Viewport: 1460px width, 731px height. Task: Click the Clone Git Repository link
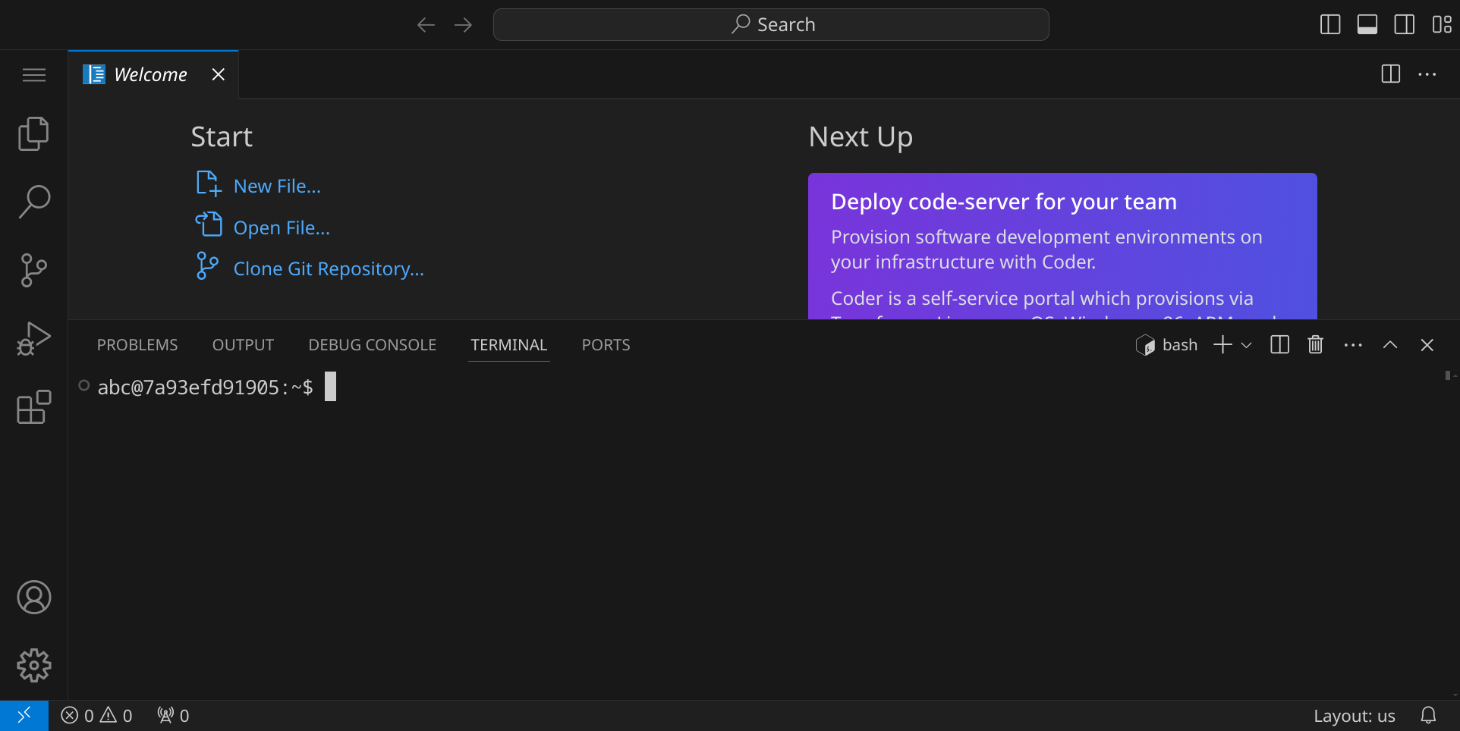328,269
